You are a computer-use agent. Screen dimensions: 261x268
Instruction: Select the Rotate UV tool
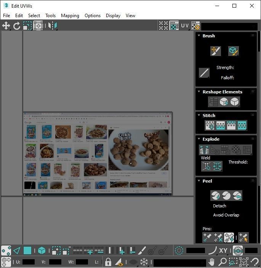point(17,26)
